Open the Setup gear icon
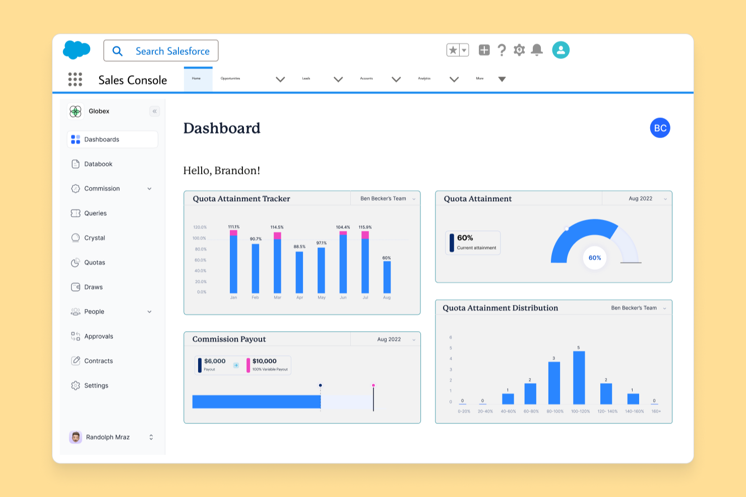The image size is (746, 497). (x=519, y=50)
